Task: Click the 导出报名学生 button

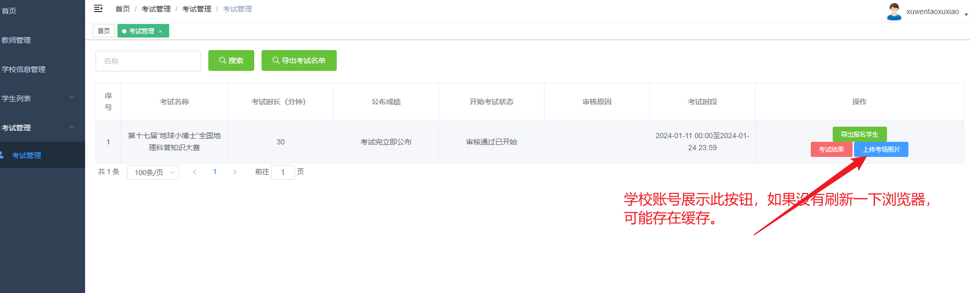Action: [x=859, y=135]
